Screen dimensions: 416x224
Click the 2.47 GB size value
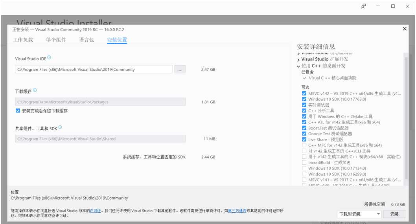tap(208, 70)
